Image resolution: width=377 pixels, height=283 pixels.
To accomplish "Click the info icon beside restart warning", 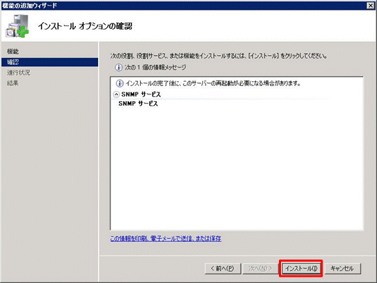I will [x=119, y=83].
